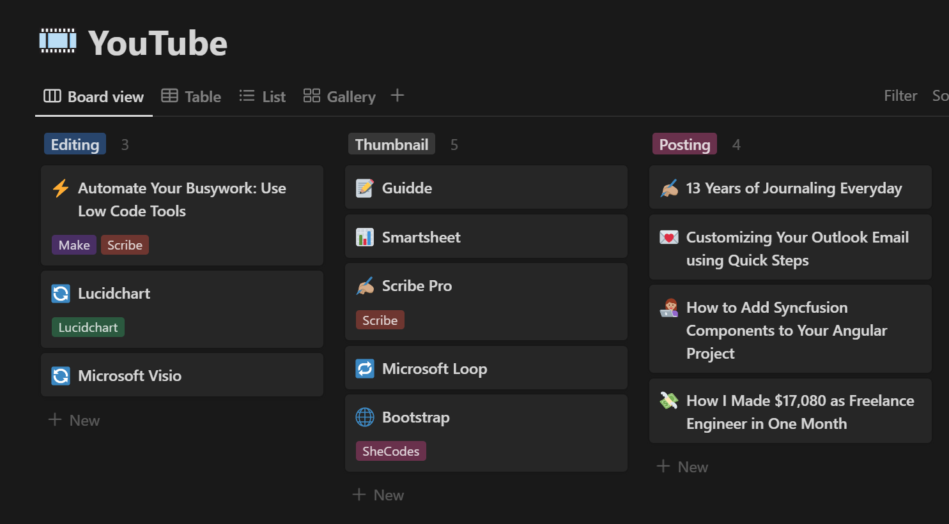Open the Microsoft Loop card

coord(486,368)
